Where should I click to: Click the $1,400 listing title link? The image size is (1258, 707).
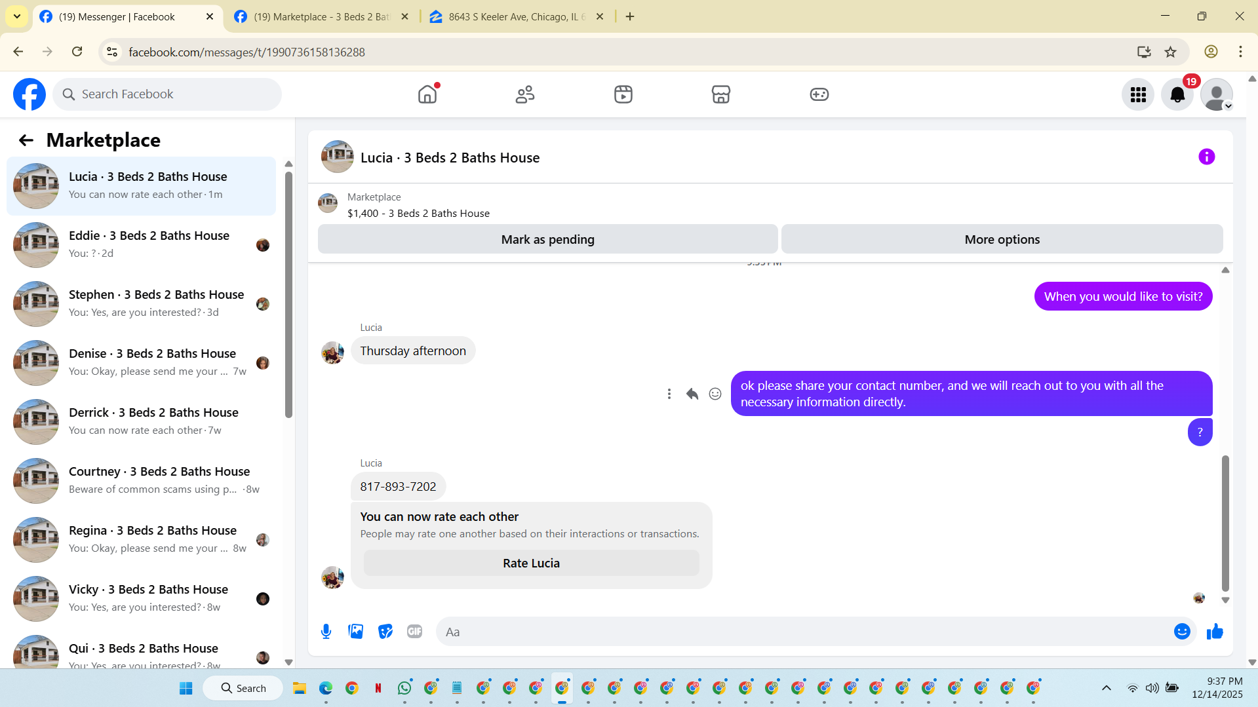[x=418, y=214]
